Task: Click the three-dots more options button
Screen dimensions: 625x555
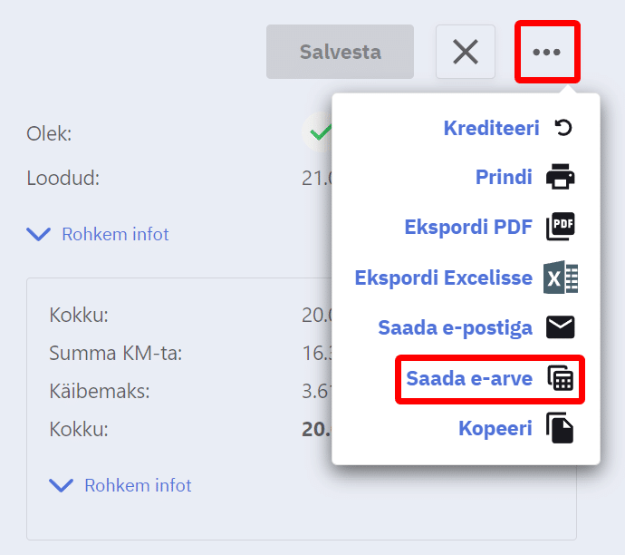Action: (x=546, y=52)
